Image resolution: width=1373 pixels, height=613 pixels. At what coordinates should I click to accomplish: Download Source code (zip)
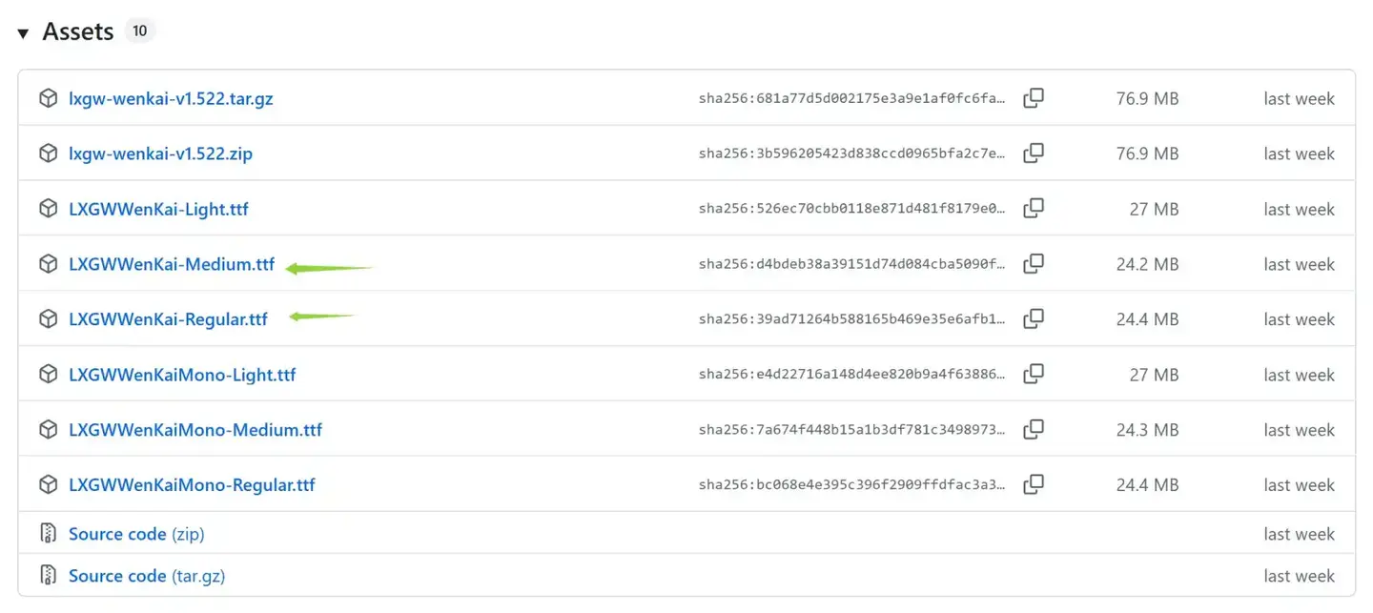pos(136,534)
